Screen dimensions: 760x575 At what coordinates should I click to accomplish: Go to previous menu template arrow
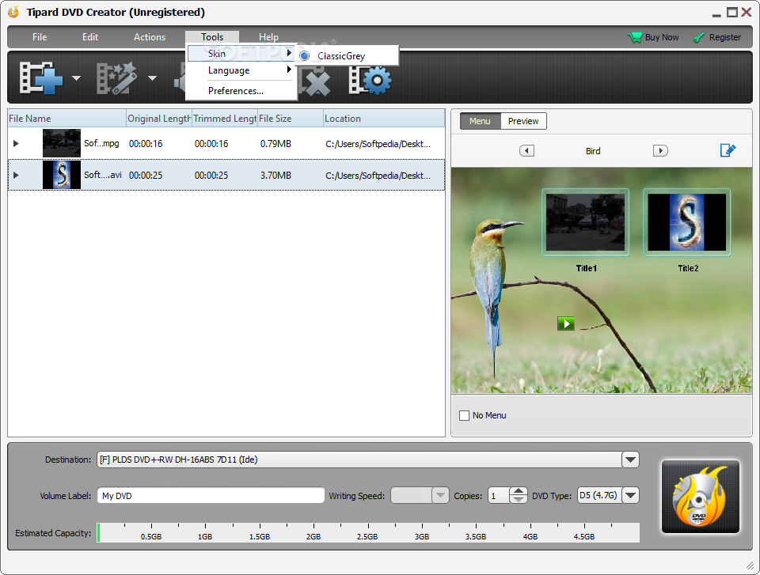coord(527,150)
